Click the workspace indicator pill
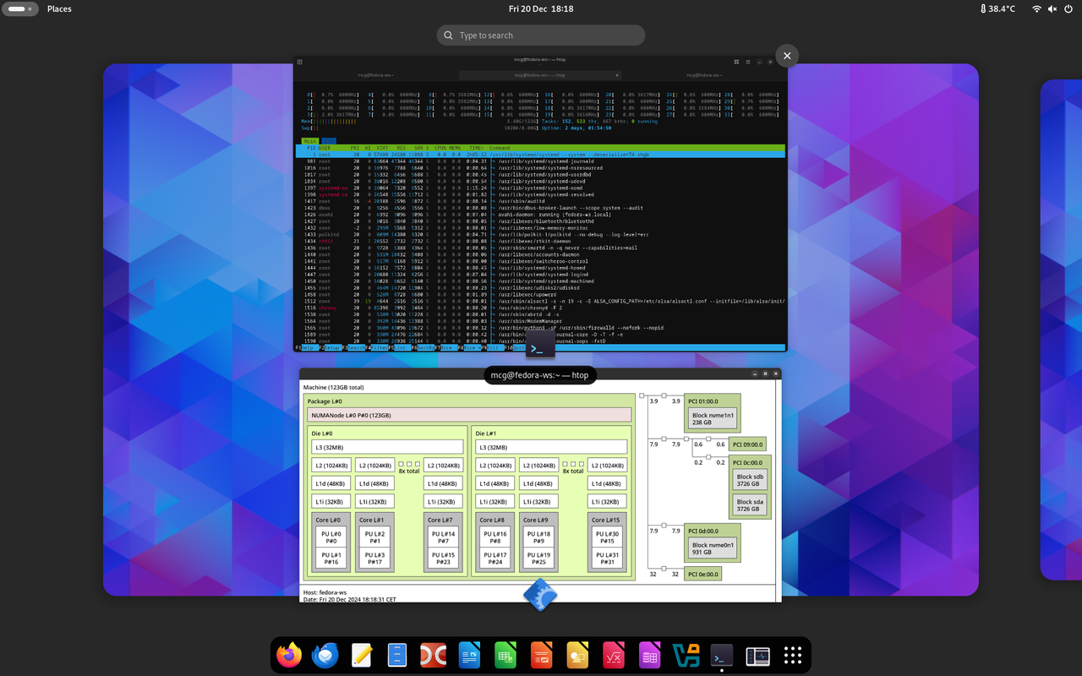 (x=22, y=8)
